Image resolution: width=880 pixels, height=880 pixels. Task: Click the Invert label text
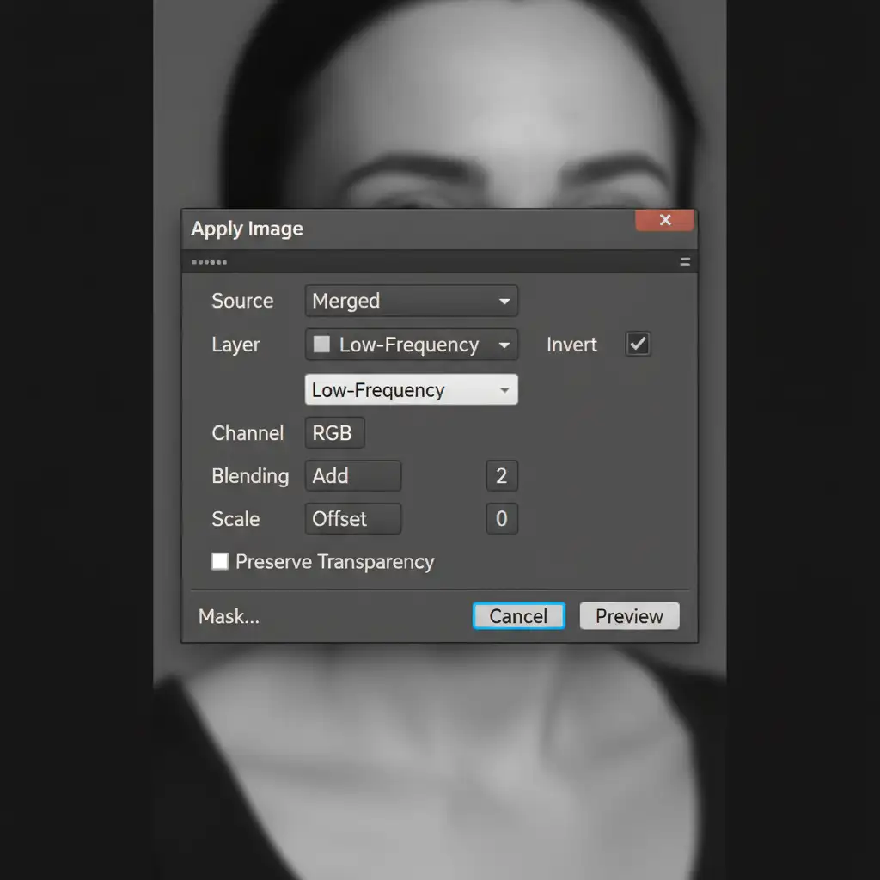tap(571, 345)
